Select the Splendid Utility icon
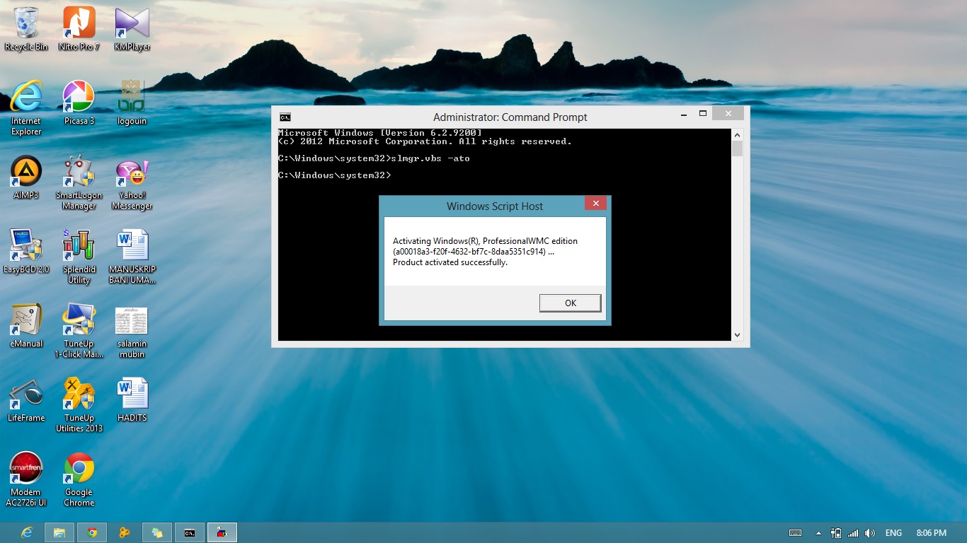The width and height of the screenshot is (967, 543). coord(79,256)
